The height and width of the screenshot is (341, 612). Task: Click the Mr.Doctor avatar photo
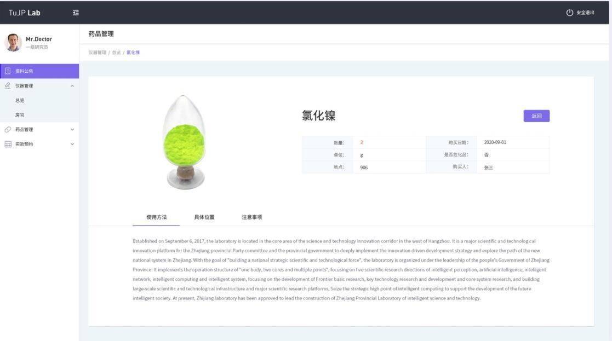pos(13,43)
